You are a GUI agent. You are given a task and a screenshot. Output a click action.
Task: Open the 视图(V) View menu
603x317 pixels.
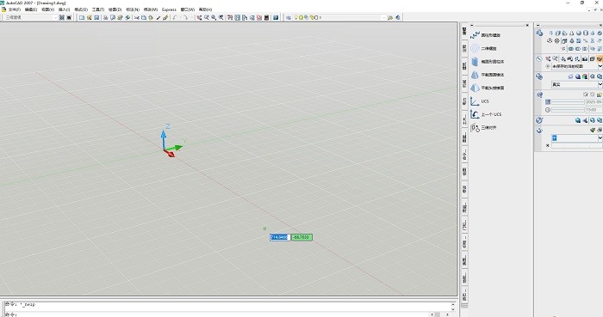click(47, 9)
